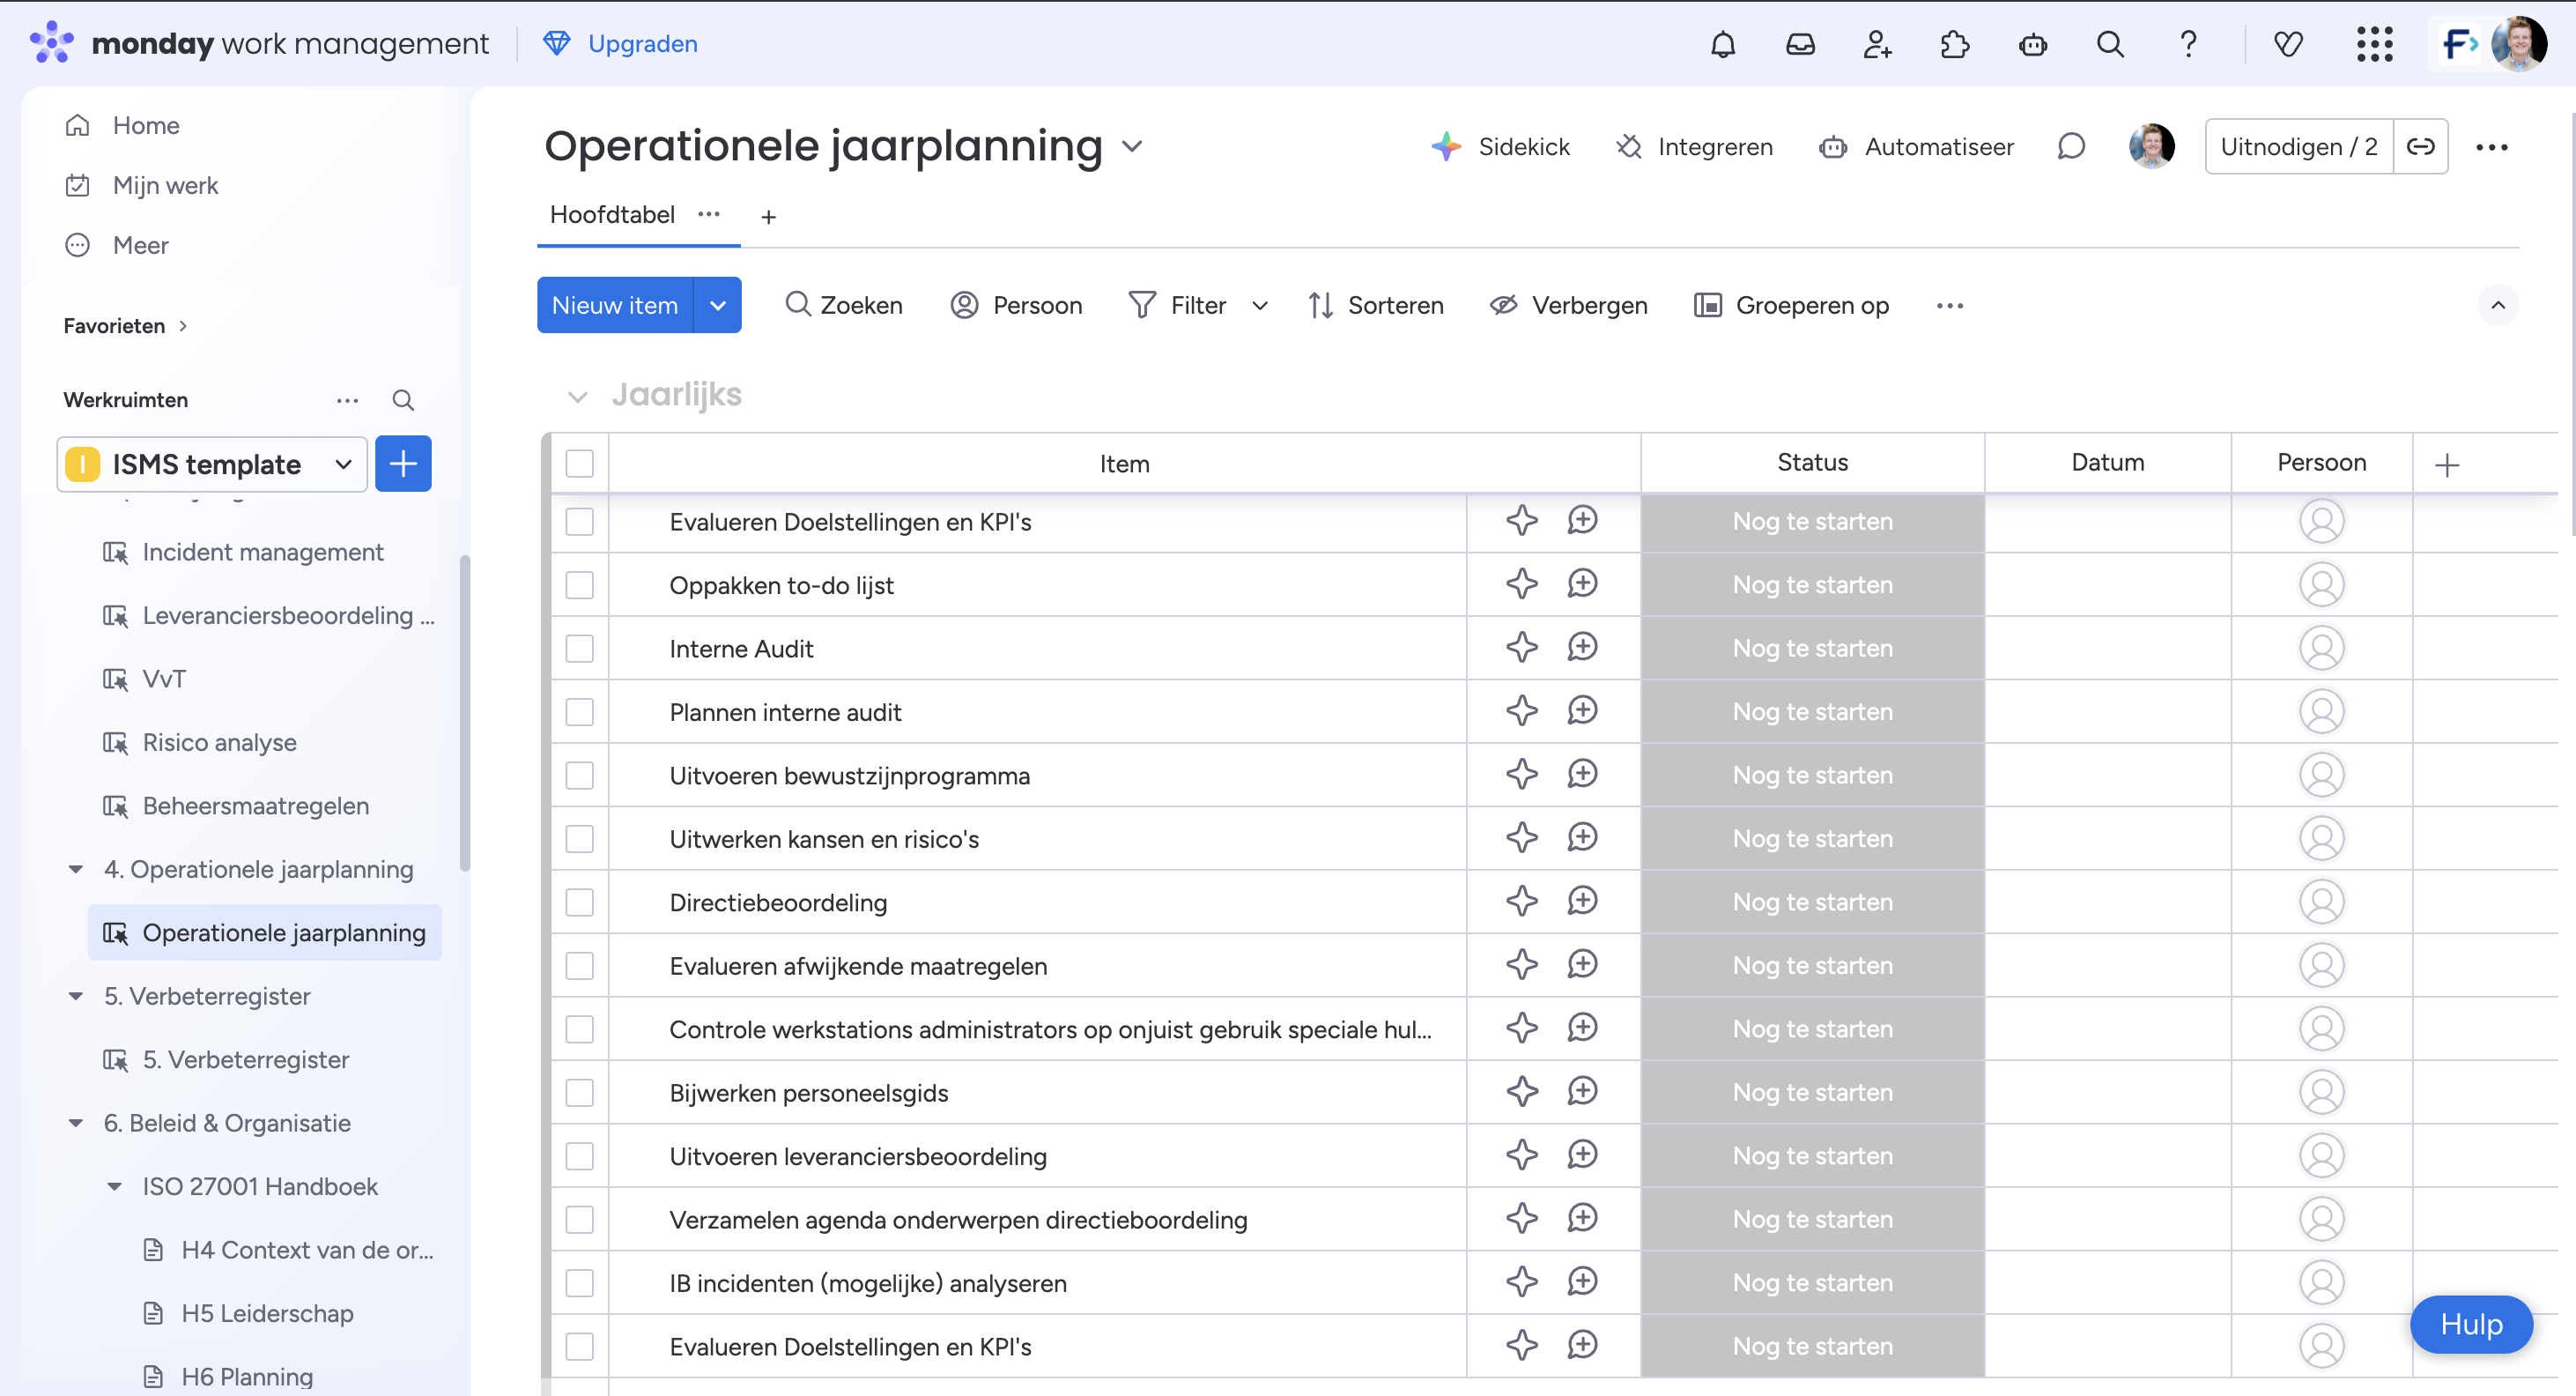Click the invite members icon in top bar
This screenshot has height=1396, width=2576.
pyautogui.click(x=1877, y=44)
